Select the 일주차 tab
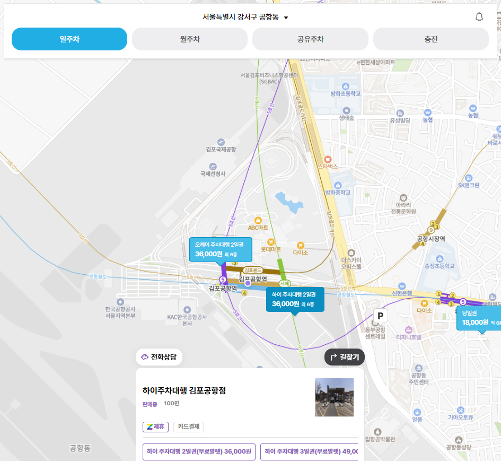This screenshot has height=461, width=501. [x=69, y=39]
